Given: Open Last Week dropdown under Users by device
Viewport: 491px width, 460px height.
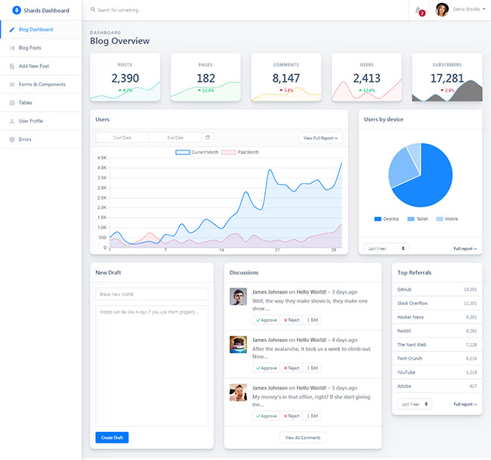Looking at the screenshot, I should pos(386,248).
